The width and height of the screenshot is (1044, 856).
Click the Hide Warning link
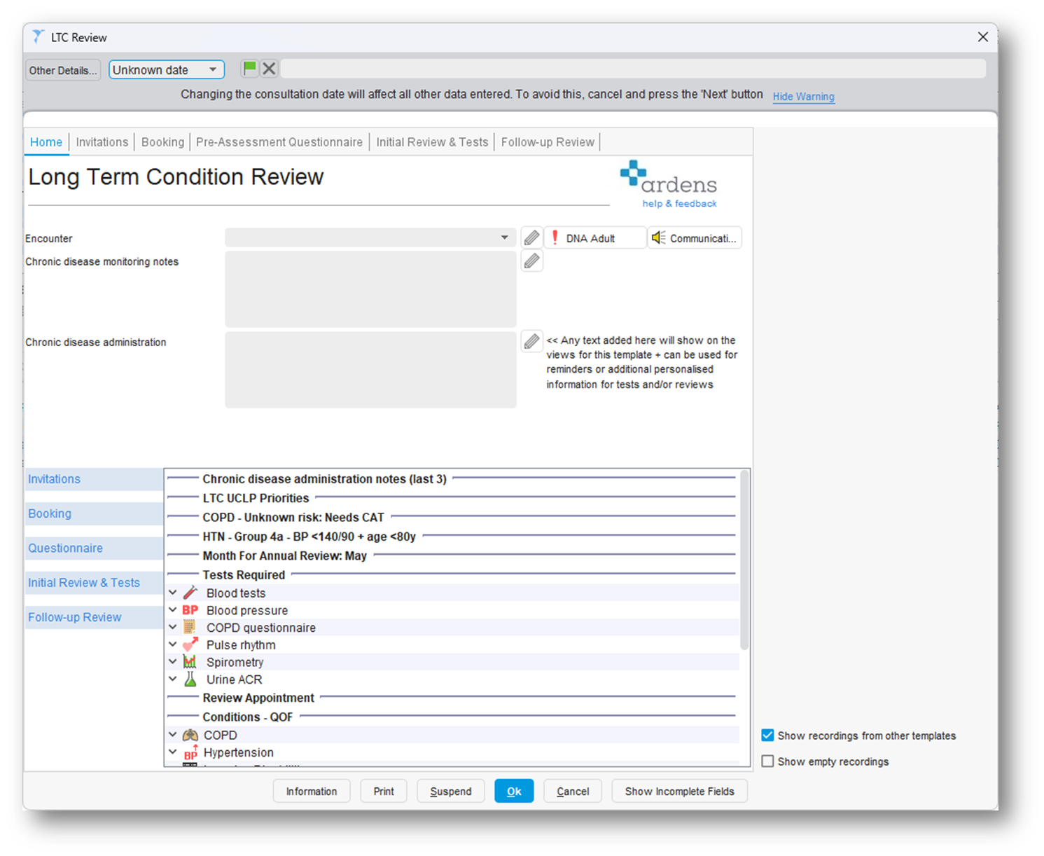803,97
